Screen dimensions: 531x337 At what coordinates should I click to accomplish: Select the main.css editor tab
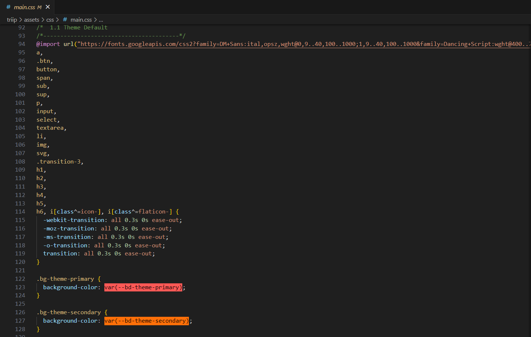tap(28, 7)
